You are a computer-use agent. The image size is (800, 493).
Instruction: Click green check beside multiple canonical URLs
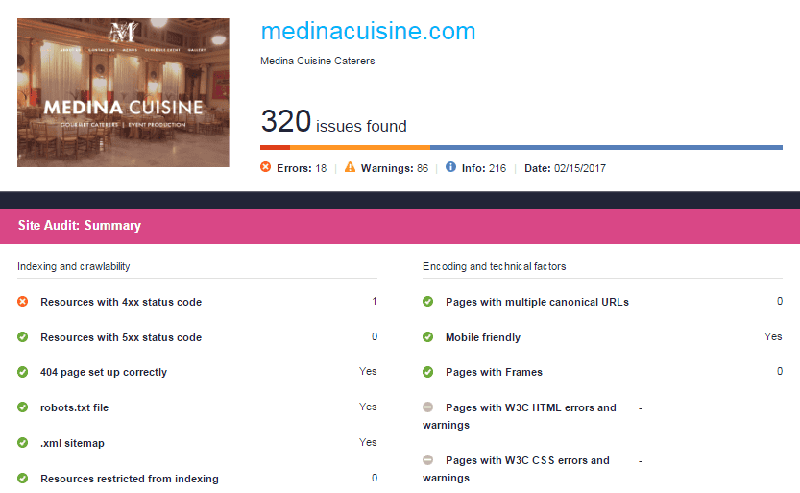[x=428, y=302]
